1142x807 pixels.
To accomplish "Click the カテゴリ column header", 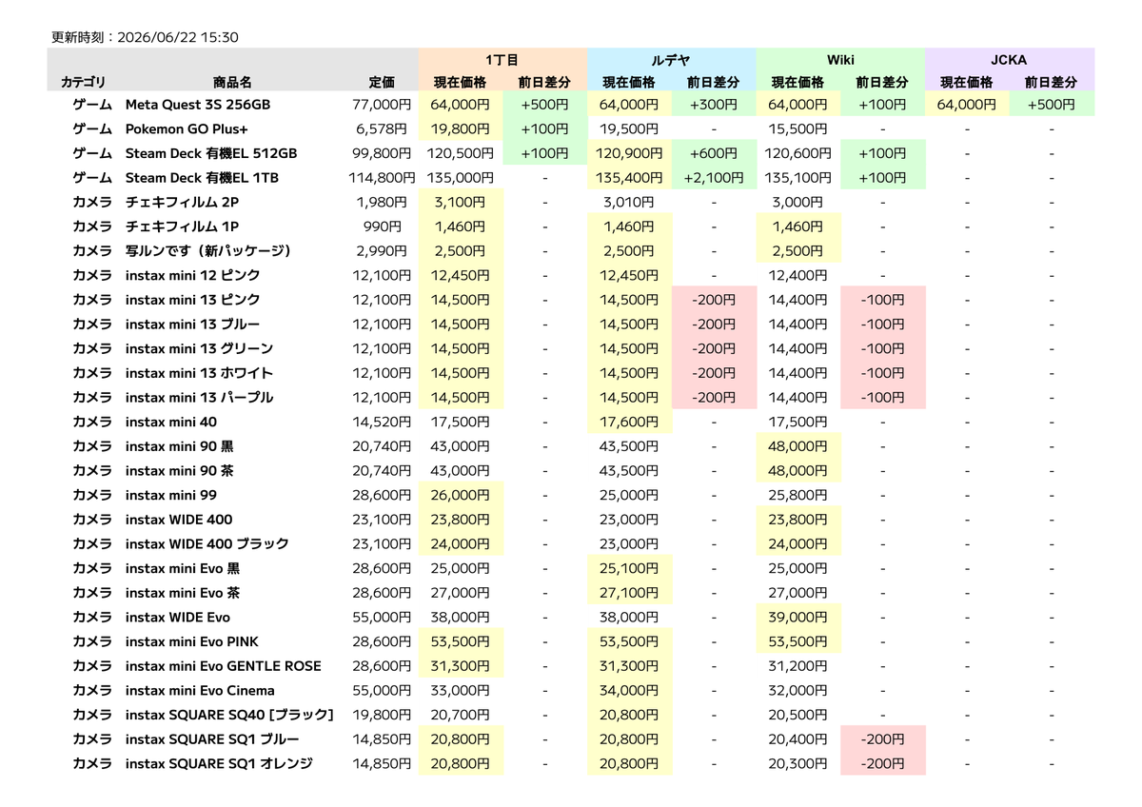I will coord(84,83).
